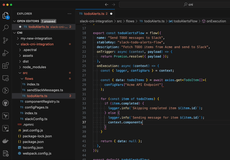Click the unsaved dot on todoAlerts.ts tab

pyautogui.click(x=111, y=14)
